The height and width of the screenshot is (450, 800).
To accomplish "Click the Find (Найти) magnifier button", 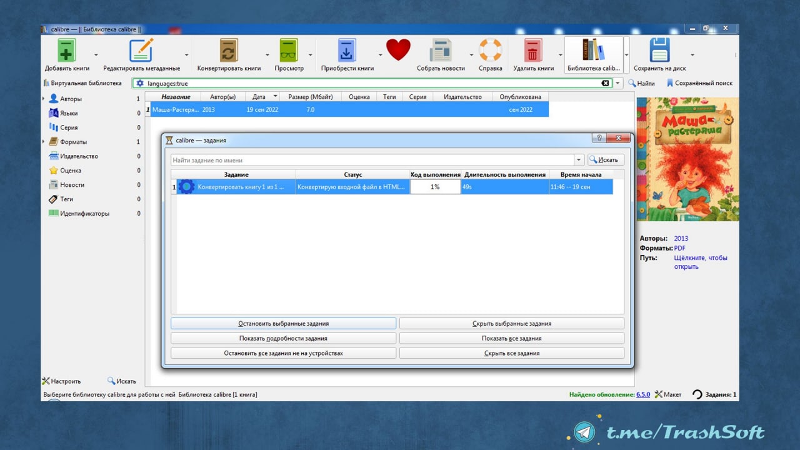I will click(642, 83).
